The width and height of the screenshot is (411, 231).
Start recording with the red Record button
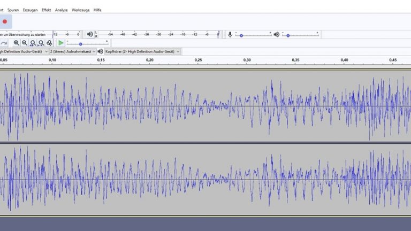click(x=5, y=21)
